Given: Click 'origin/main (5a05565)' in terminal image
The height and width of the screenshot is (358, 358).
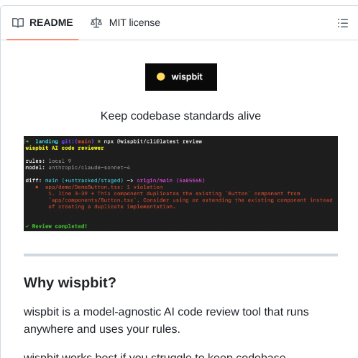Looking at the screenshot, I should (171, 181).
